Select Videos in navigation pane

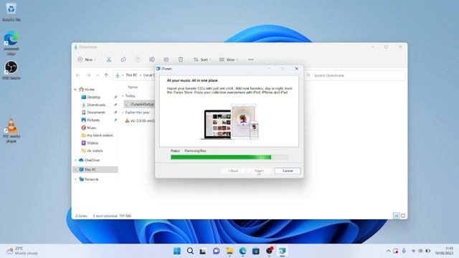pos(93,143)
